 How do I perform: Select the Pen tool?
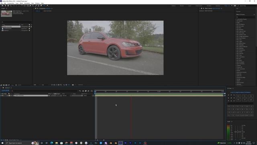(x=31, y=6)
